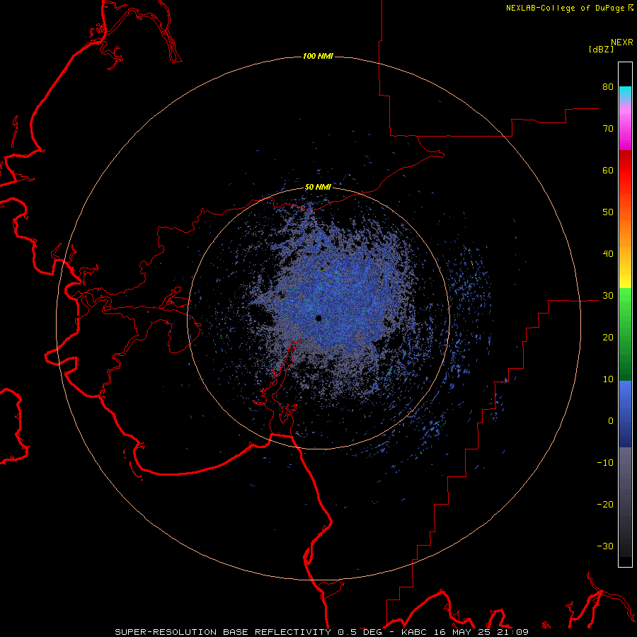The height and width of the screenshot is (637, 637).
Task: Click the yellow band of the color bar
Action: click(x=625, y=280)
